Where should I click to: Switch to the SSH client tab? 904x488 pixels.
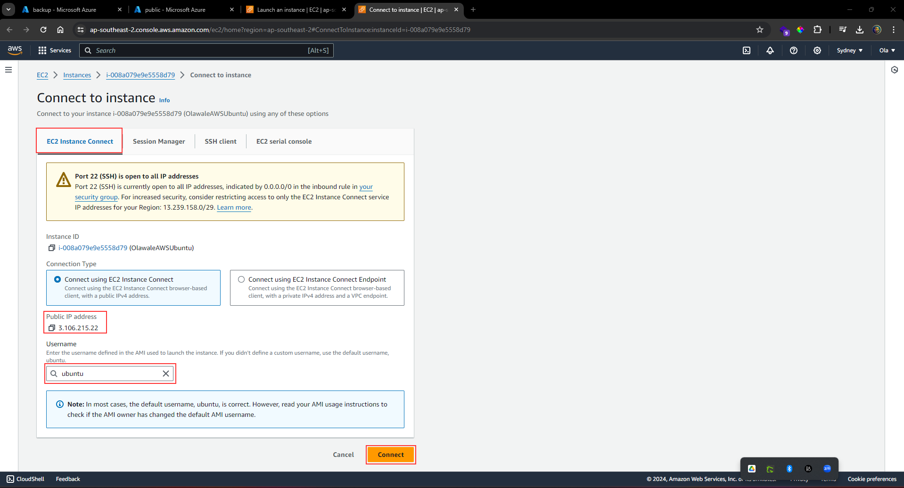[x=221, y=141]
